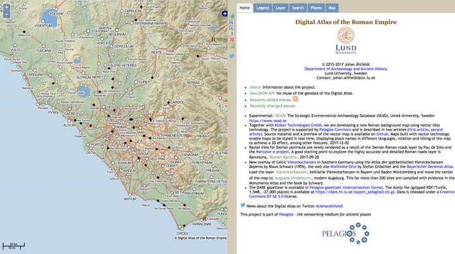Open the RSS feed icon
This screenshot has height=254, width=455.
295,99
